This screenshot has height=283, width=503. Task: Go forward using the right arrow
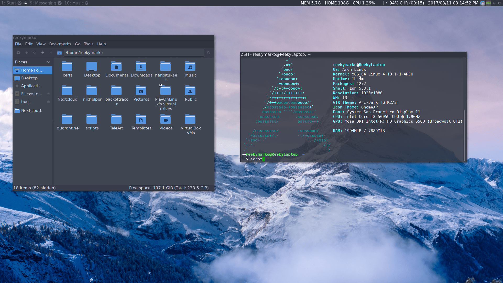pos(43,53)
